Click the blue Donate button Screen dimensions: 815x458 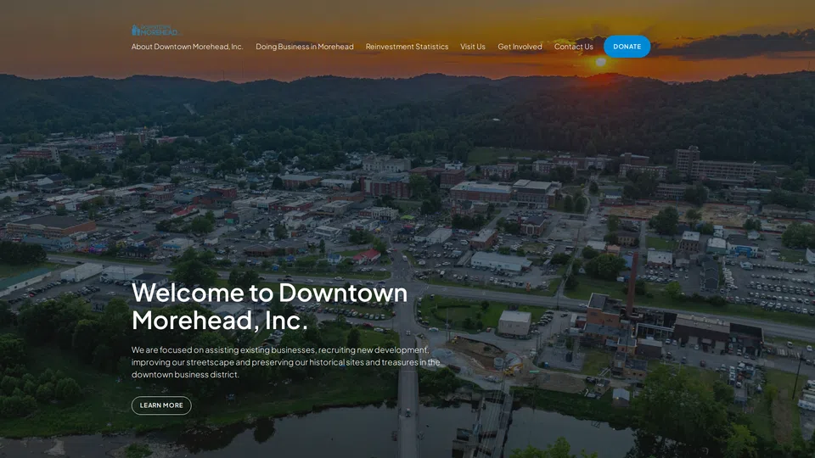click(x=627, y=46)
